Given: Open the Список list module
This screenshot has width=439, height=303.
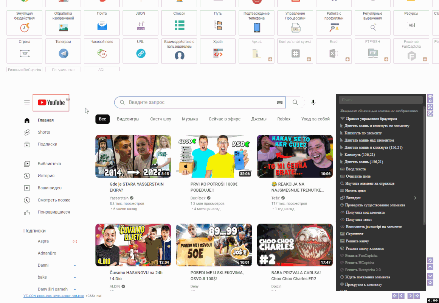Looking at the screenshot, I should (179, 23).
